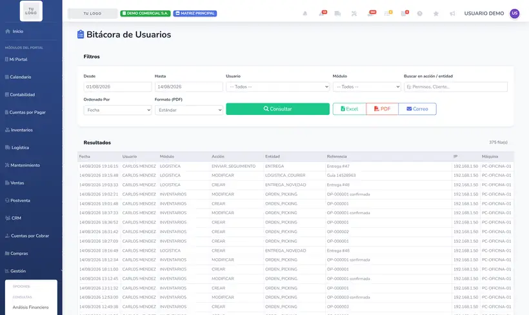Open the purple US user avatar
This screenshot has height=315, width=529.
[x=514, y=14]
